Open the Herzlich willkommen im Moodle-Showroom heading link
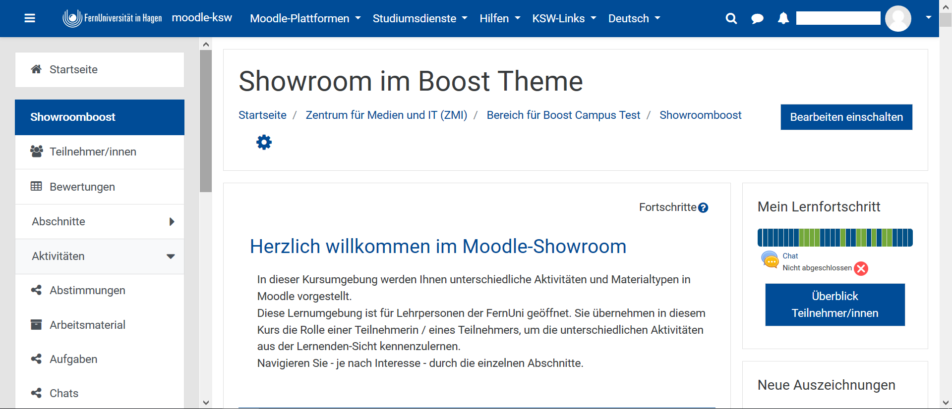 click(x=438, y=246)
